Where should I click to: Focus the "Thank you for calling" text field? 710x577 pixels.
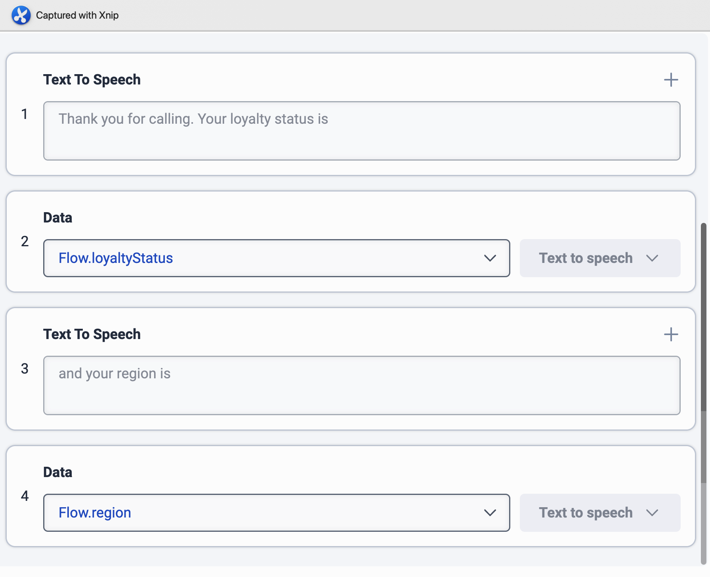(361, 131)
